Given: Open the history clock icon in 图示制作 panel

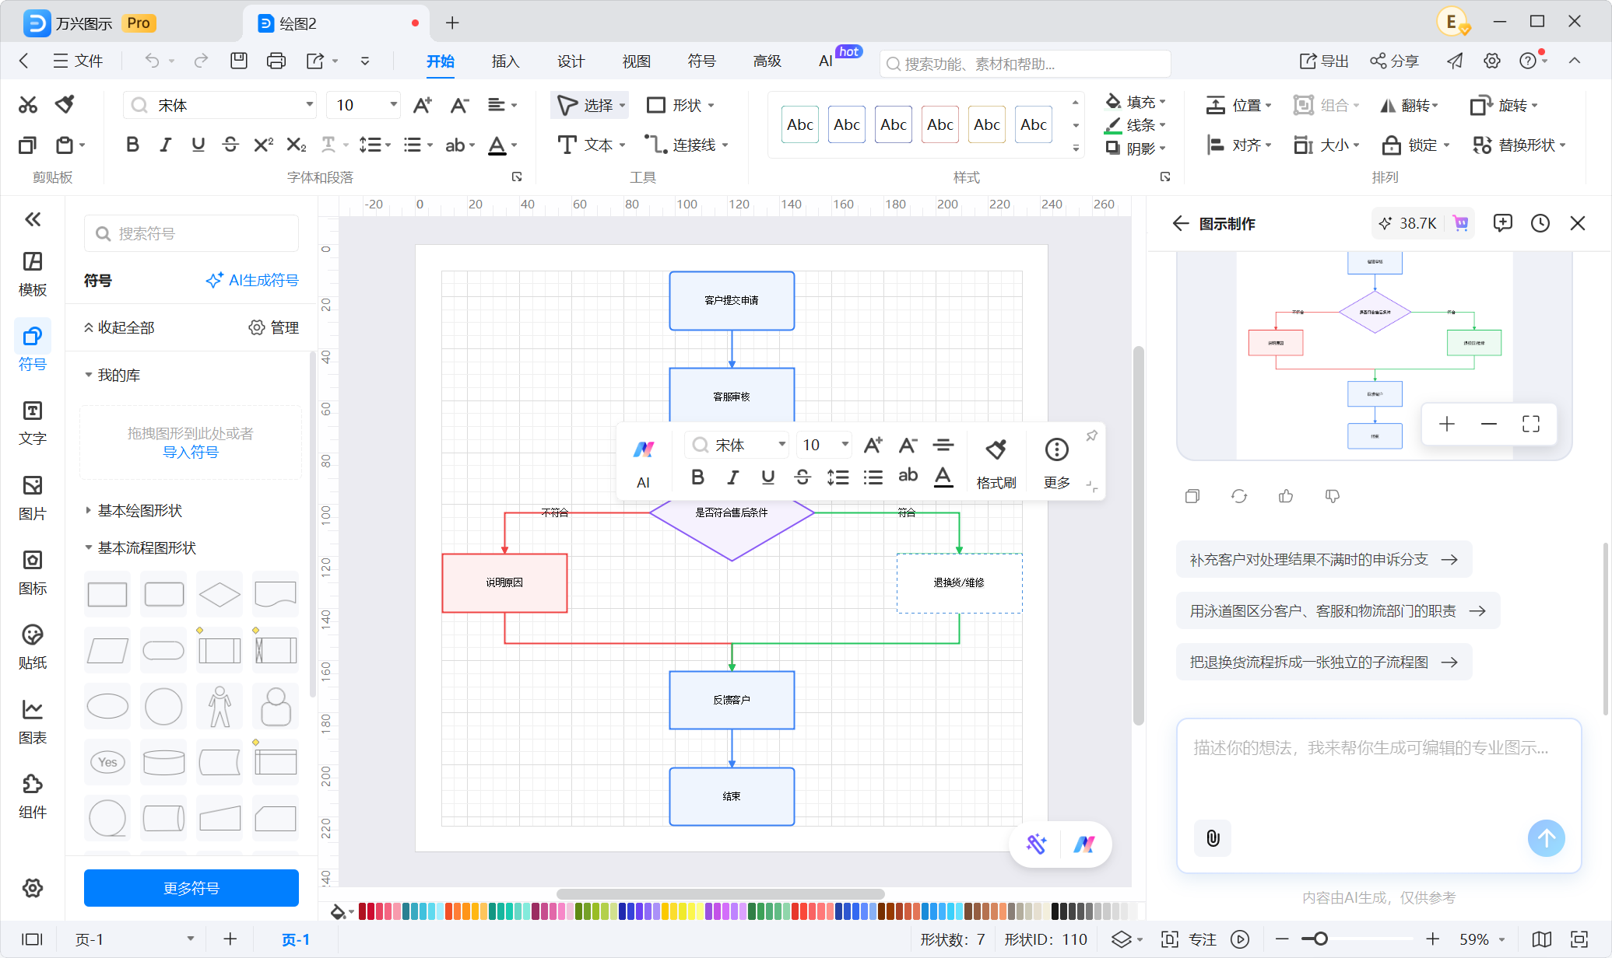Looking at the screenshot, I should 1540,224.
